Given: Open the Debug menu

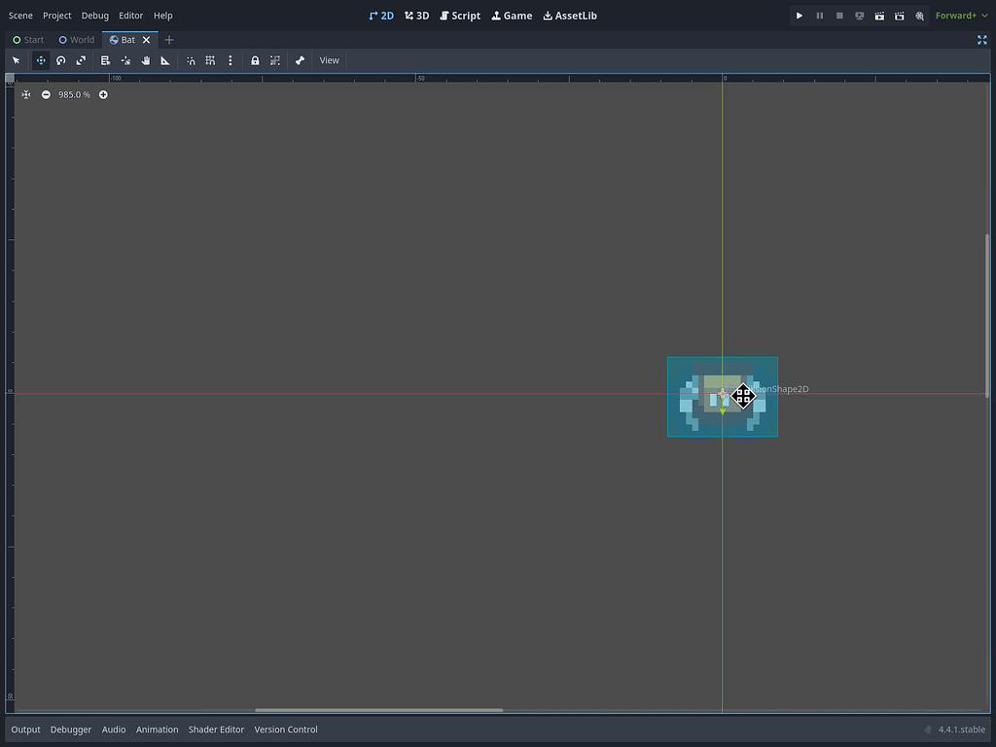Looking at the screenshot, I should click(x=94, y=16).
